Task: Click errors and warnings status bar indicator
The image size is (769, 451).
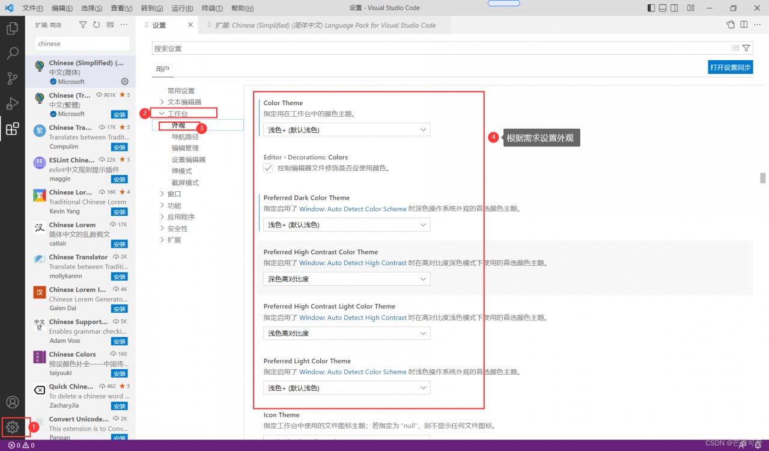Action: pyautogui.click(x=21, y=446)
